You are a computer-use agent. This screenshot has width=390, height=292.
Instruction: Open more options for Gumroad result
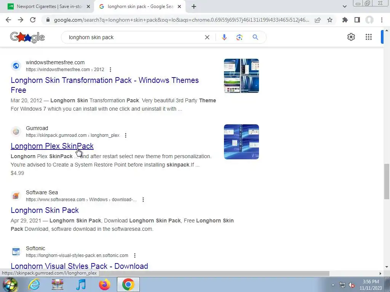(x=126, y=135)
